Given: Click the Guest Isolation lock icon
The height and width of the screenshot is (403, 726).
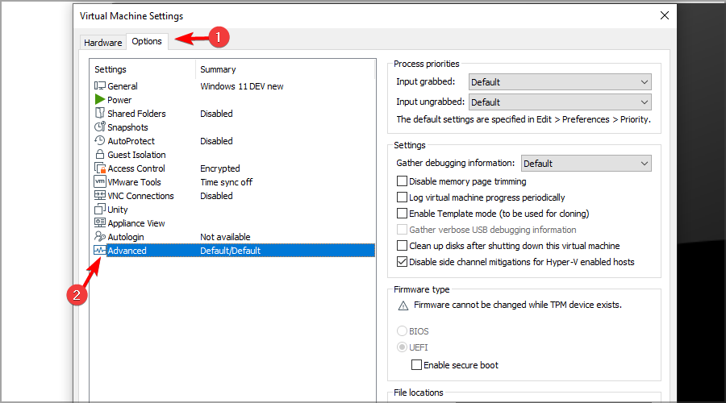Looking at the screenshot, I should [100, 155].
